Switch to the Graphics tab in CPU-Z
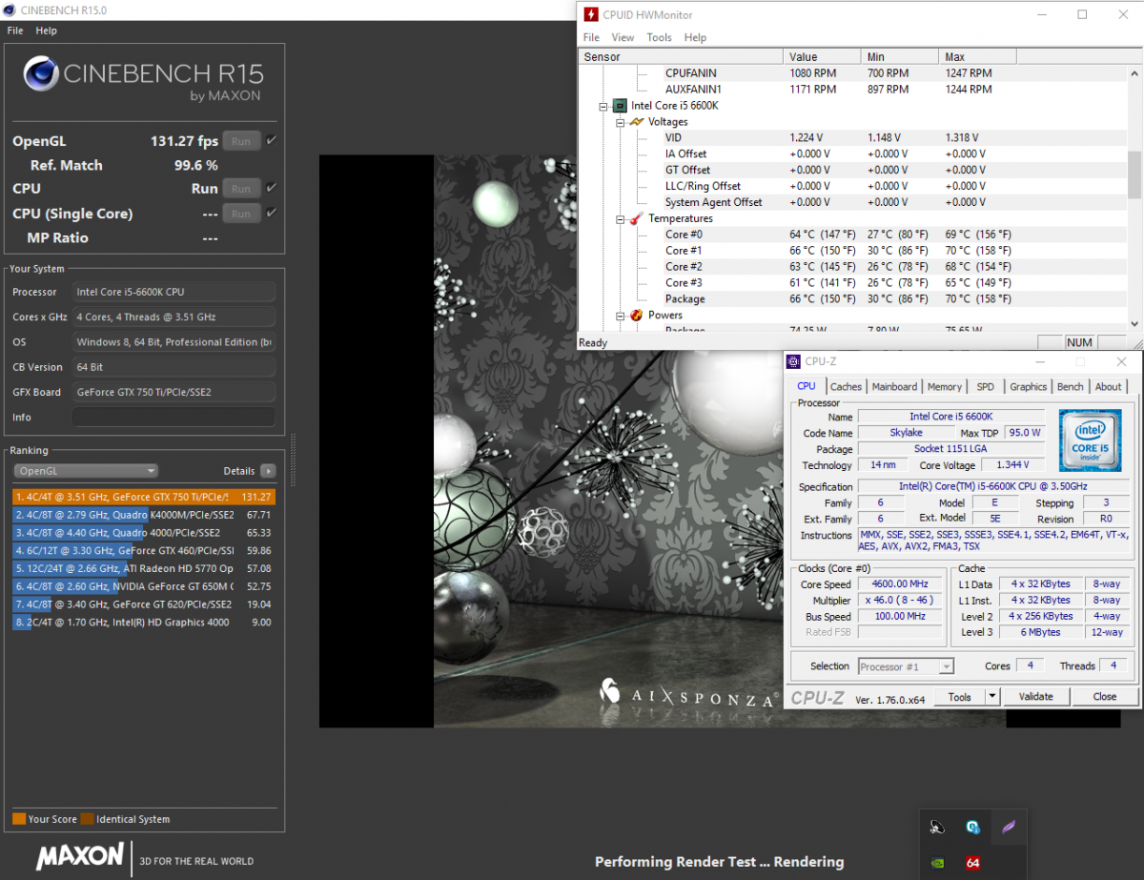Image resolution: width=1144 pixels, height=880 pixels. click(x=1028, y=386)
